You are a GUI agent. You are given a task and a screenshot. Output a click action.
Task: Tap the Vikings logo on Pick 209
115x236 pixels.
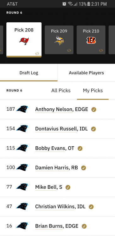pyautogui.click(x=59, y=41)
